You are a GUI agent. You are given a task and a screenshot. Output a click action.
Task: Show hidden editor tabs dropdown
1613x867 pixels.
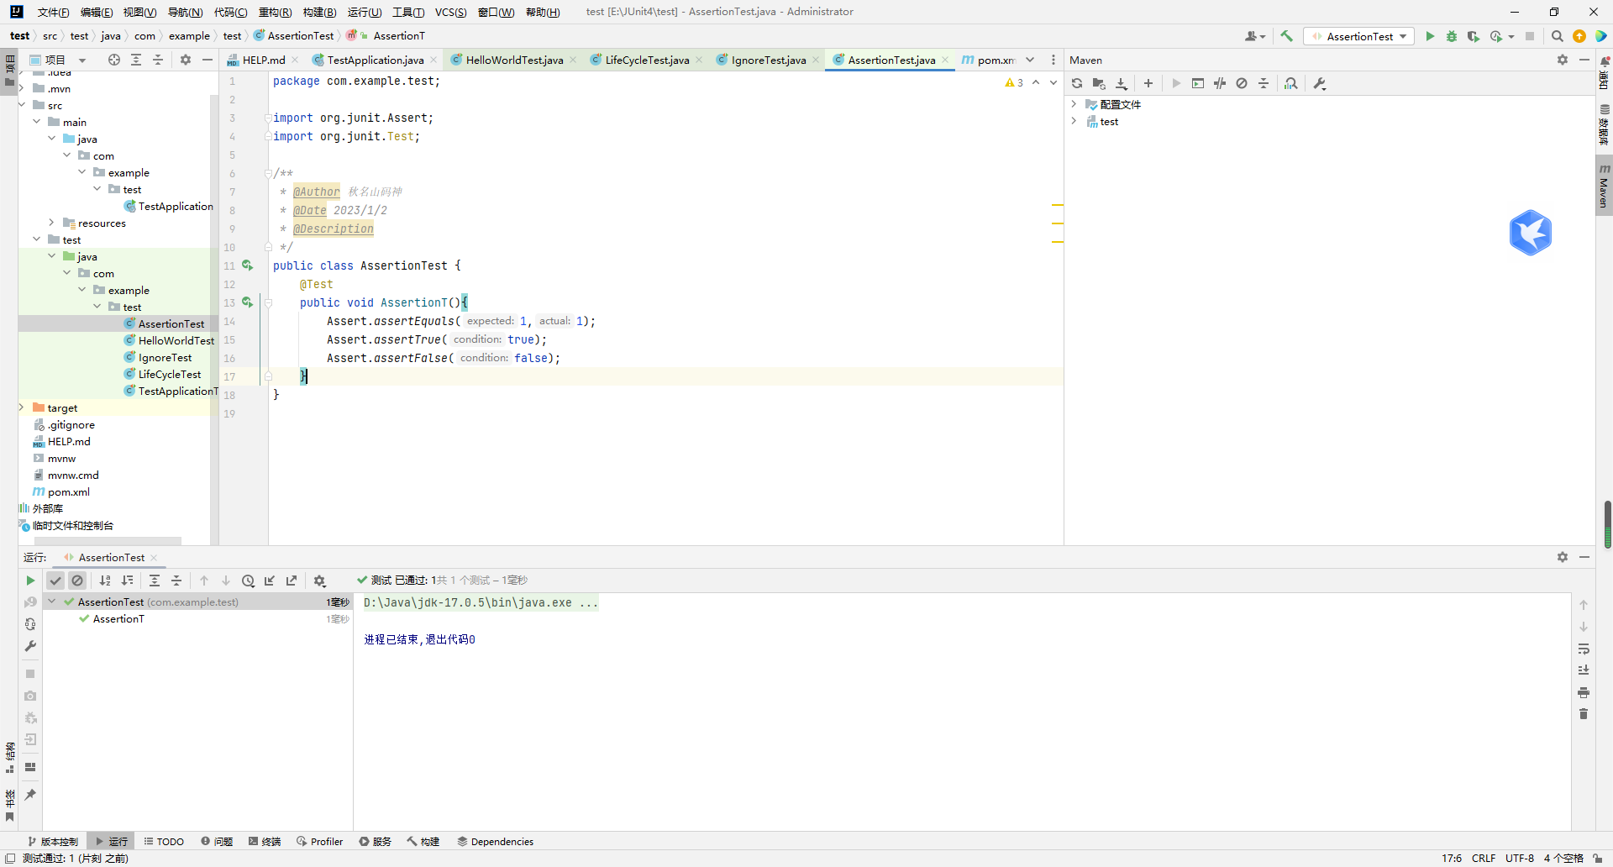(1030, 60)
